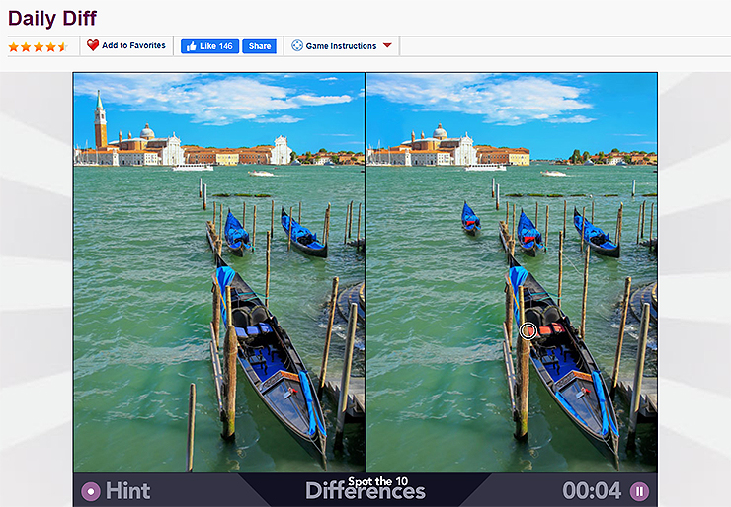Click the circled red seat cushion in right image

528,331
